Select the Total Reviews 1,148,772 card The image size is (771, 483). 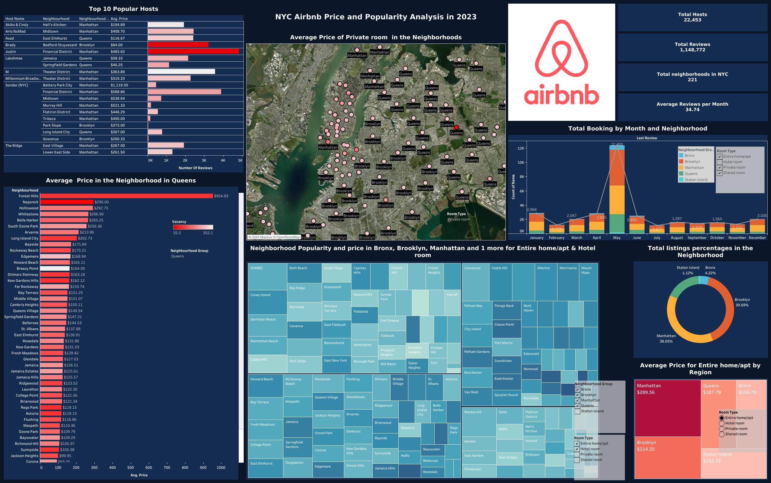692,47
